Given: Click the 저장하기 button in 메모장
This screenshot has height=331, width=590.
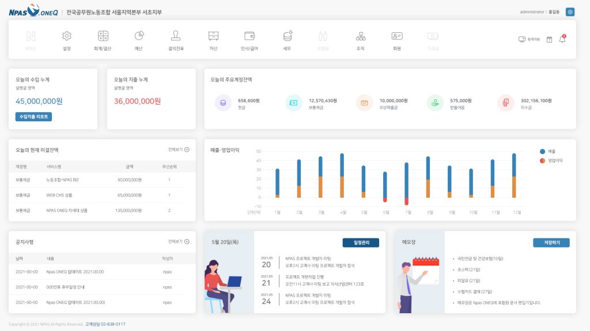Looking at the screenshot, I should pos(551,243).
